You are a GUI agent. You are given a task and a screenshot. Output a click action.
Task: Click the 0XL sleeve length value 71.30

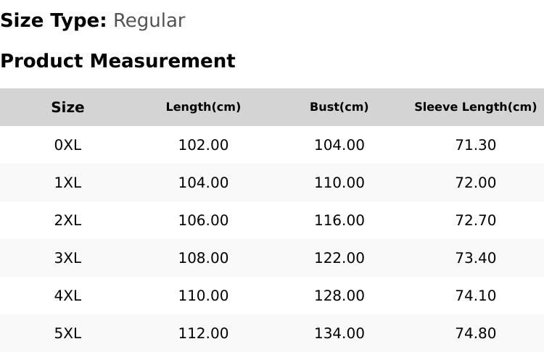476,145
